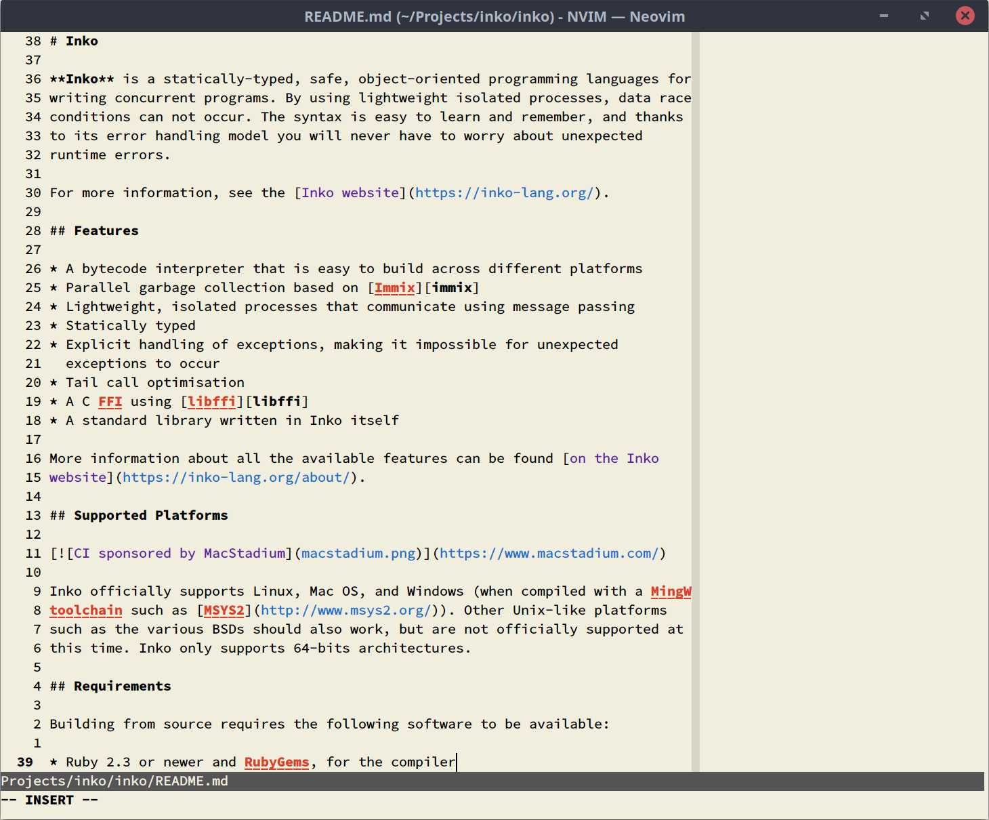Image resolution: width=989 pixels, height=820 pixels.
Task: Click the misspelled 'Immix' link text
Action: [x=395, y=287]
